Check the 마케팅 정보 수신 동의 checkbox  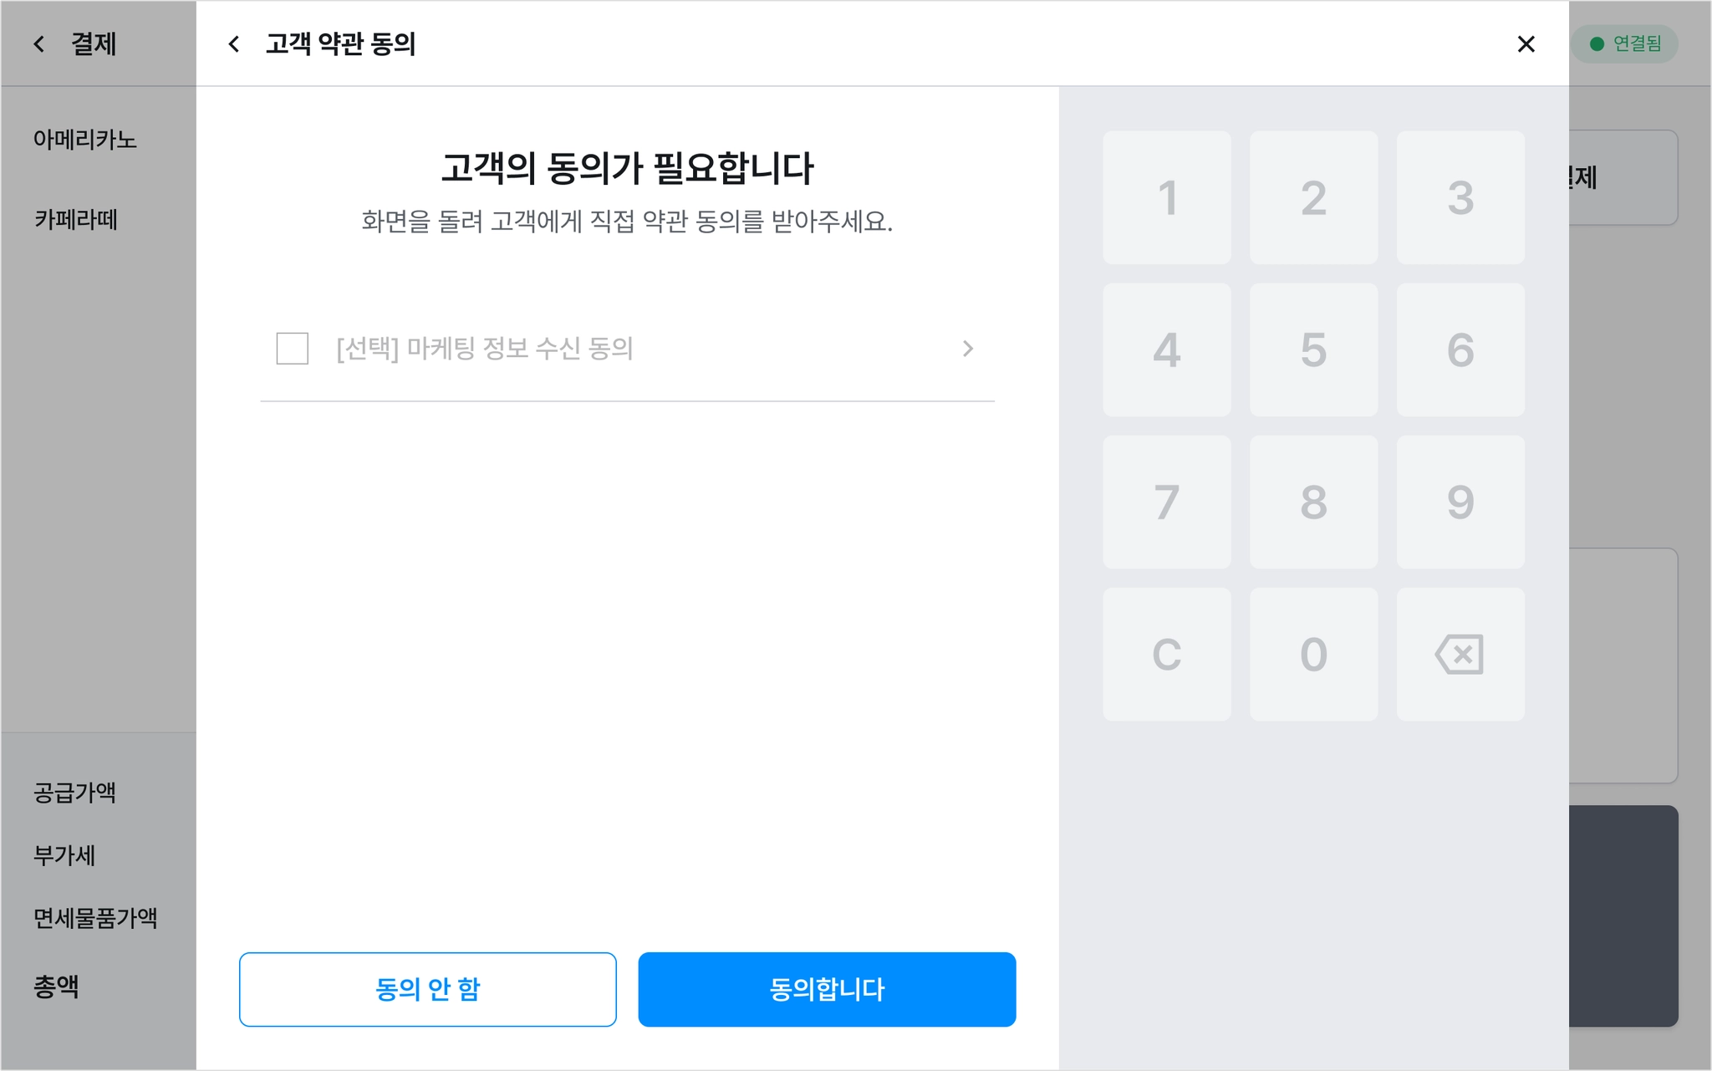pos(293,349)
